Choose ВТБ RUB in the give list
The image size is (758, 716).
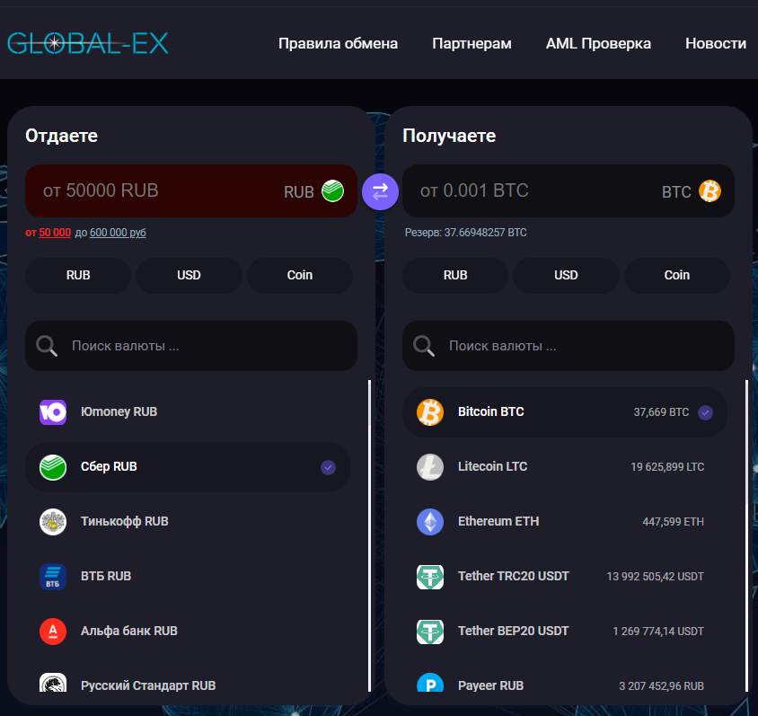click(x=188, y=576)
